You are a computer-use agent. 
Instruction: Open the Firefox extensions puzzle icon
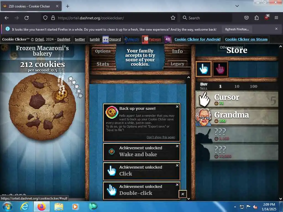(256, 18)
